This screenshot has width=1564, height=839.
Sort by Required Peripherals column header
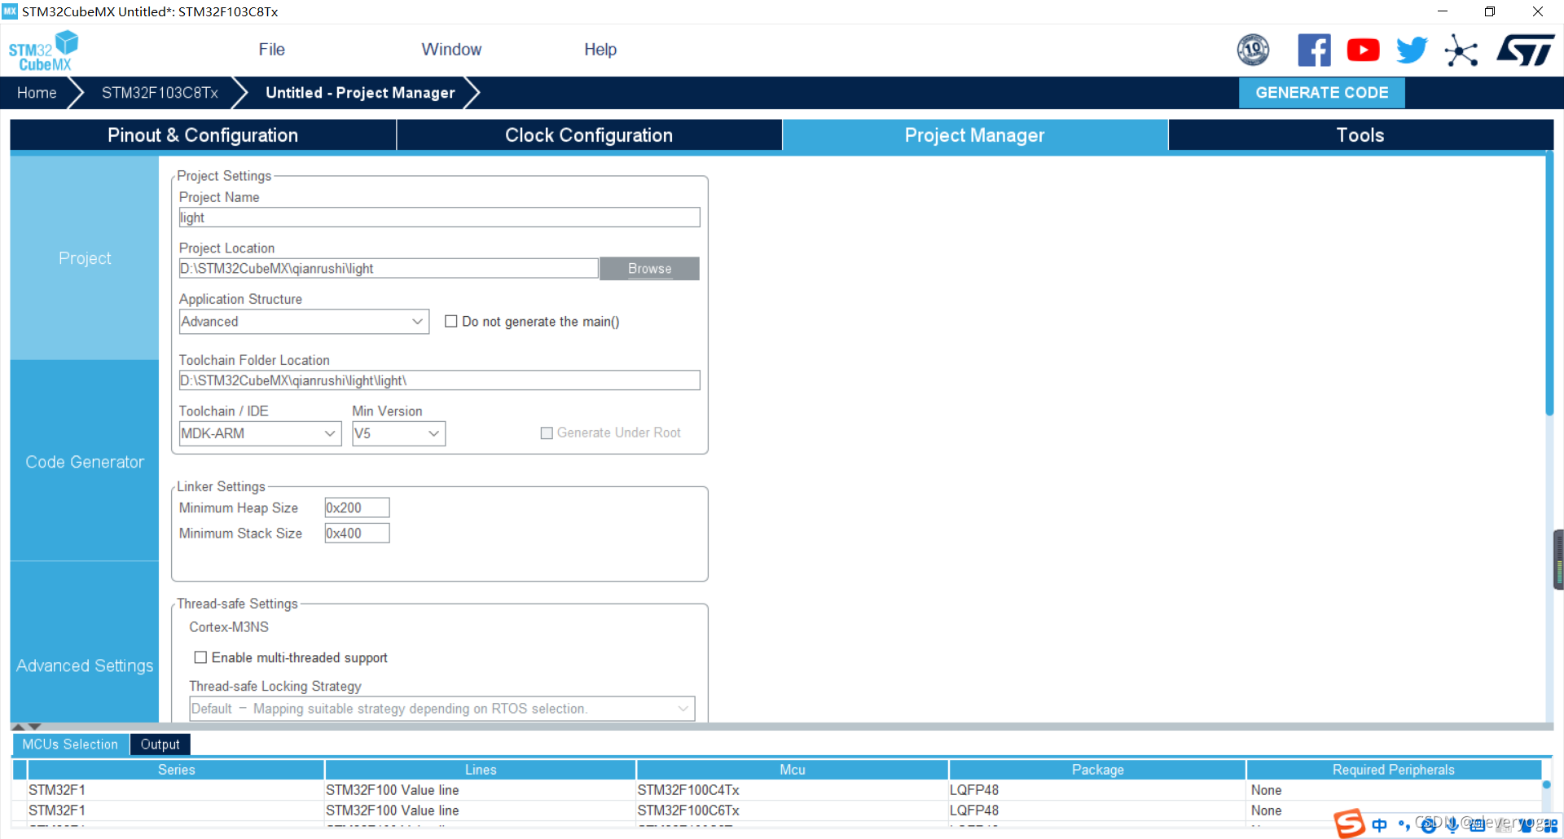(x=1393, y=770)
